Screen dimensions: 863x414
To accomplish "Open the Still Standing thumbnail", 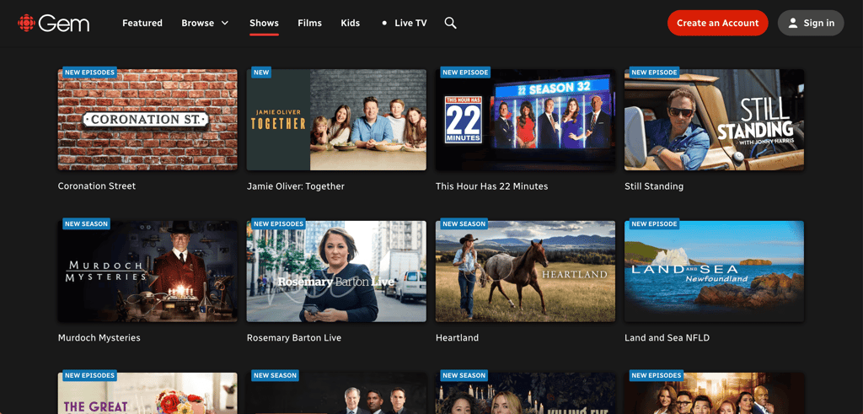I will pyautogui.click(x=715, y=120).
